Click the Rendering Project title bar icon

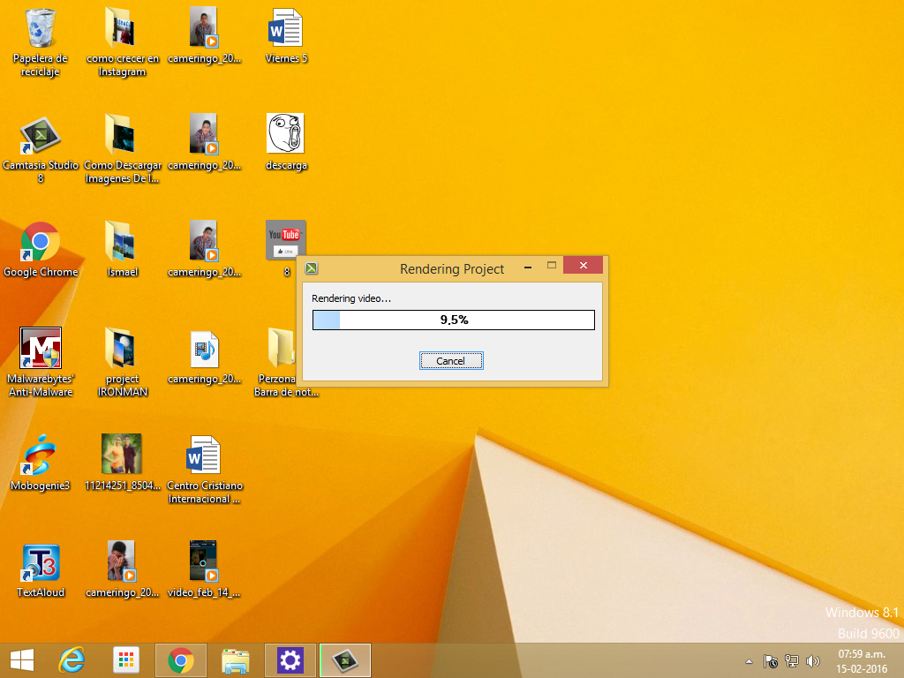coord(312,268)
